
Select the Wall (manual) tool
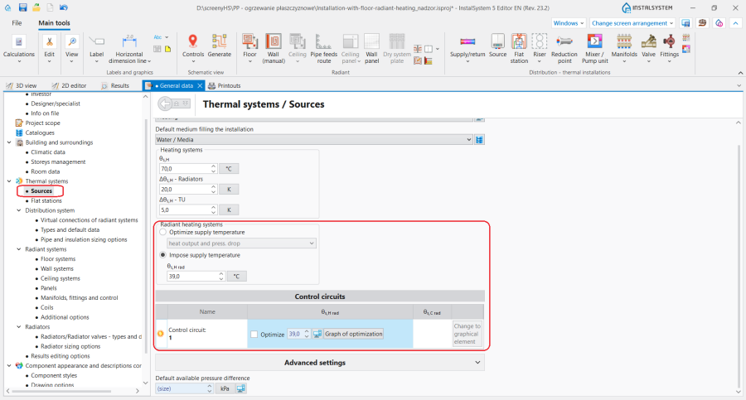[x=274, y=49]
